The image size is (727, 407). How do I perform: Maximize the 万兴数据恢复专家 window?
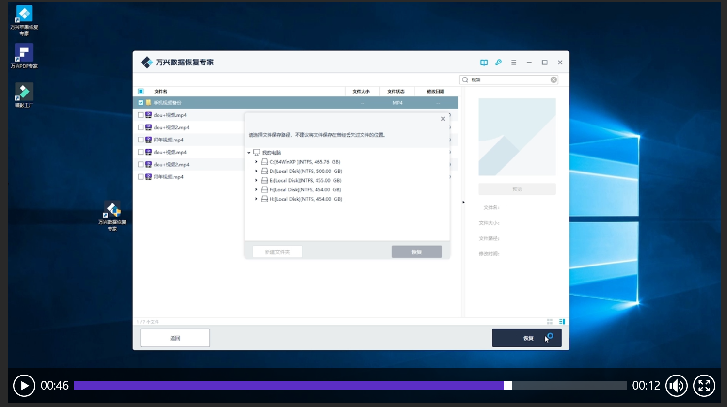pos(545,63)
